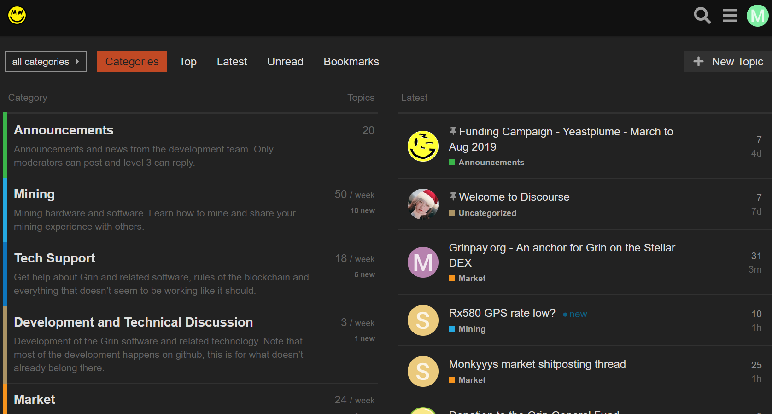The width and height of the screenshot is (772, 414).
Task: Click the 18 / week Tech Support count
Action: click(355, 258)
